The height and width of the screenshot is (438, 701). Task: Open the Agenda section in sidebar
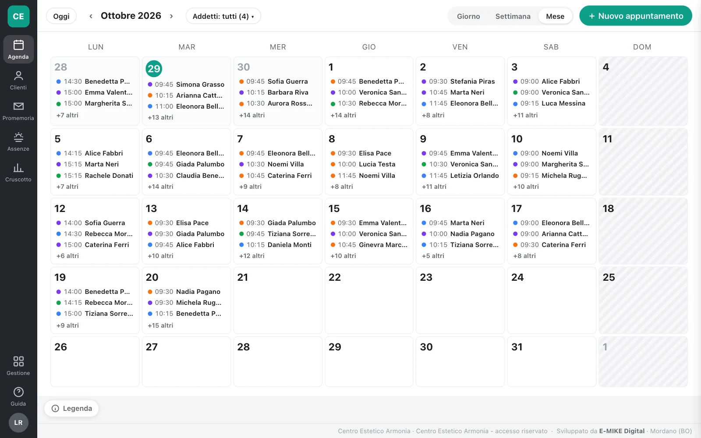coord(18,49)
